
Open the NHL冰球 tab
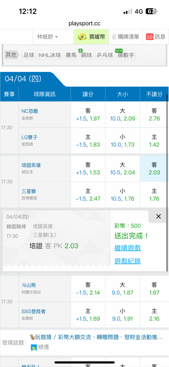click(50, 55)
